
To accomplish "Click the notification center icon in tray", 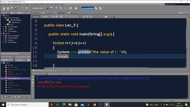I will [186, 105].
